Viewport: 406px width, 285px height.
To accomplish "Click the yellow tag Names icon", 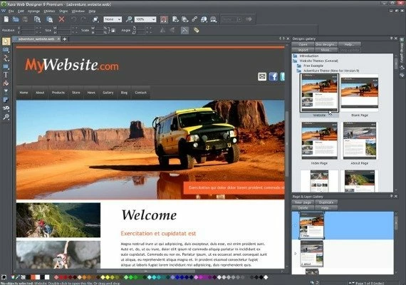I will [197, 31].
